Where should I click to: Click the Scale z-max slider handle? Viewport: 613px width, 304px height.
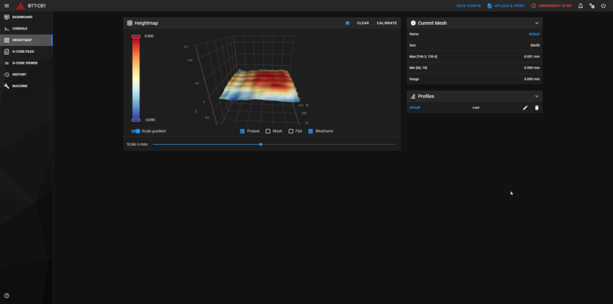point(261,145)
